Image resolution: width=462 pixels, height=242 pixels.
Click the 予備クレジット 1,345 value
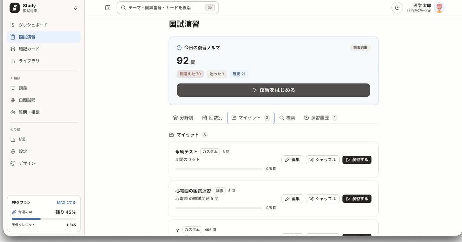71,225
